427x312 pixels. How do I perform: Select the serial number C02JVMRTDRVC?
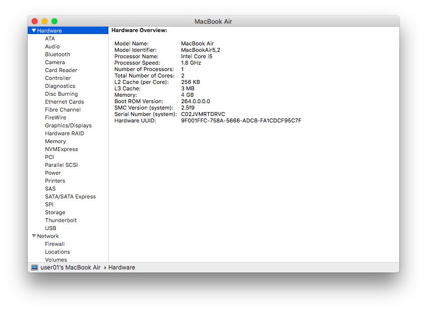pyautogui.click(x=203, y=114)
